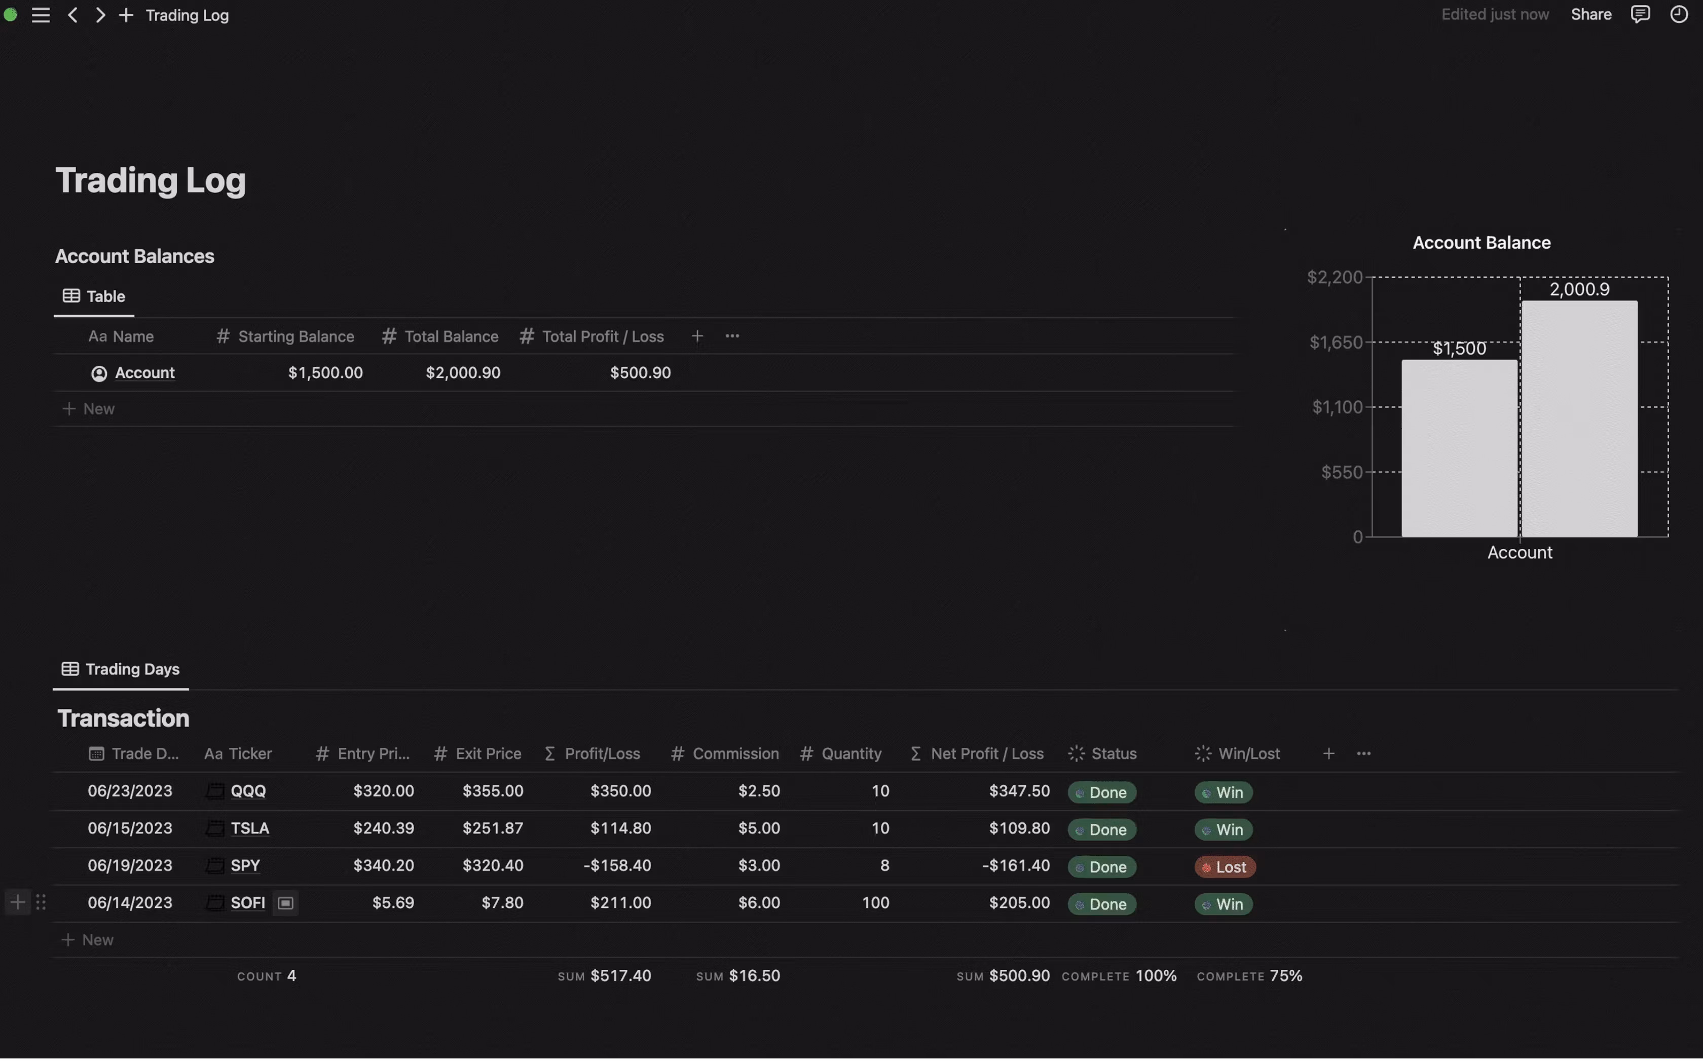Open page history clock icon
Image resolution: width=1703 pixels, height=1064 pixels.
(x=1679, y=15)
